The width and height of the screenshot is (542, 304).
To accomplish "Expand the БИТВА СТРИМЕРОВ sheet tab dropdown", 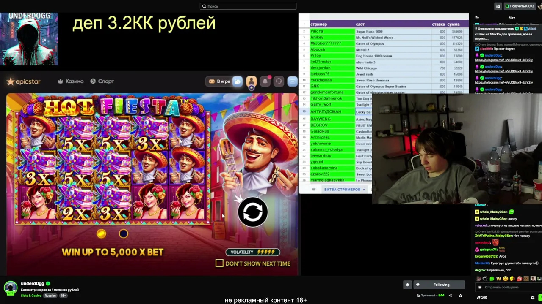I will tap(364, 190).
